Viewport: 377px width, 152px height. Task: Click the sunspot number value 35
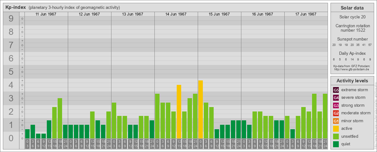358,45
